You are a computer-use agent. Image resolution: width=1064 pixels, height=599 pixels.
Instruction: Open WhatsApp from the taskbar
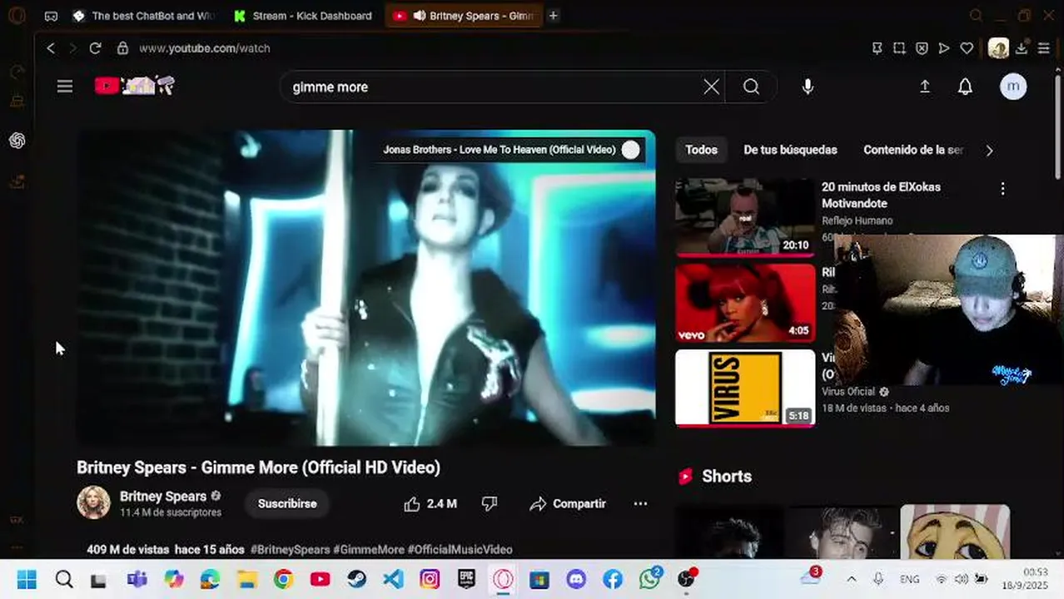(x=649, y=579)
